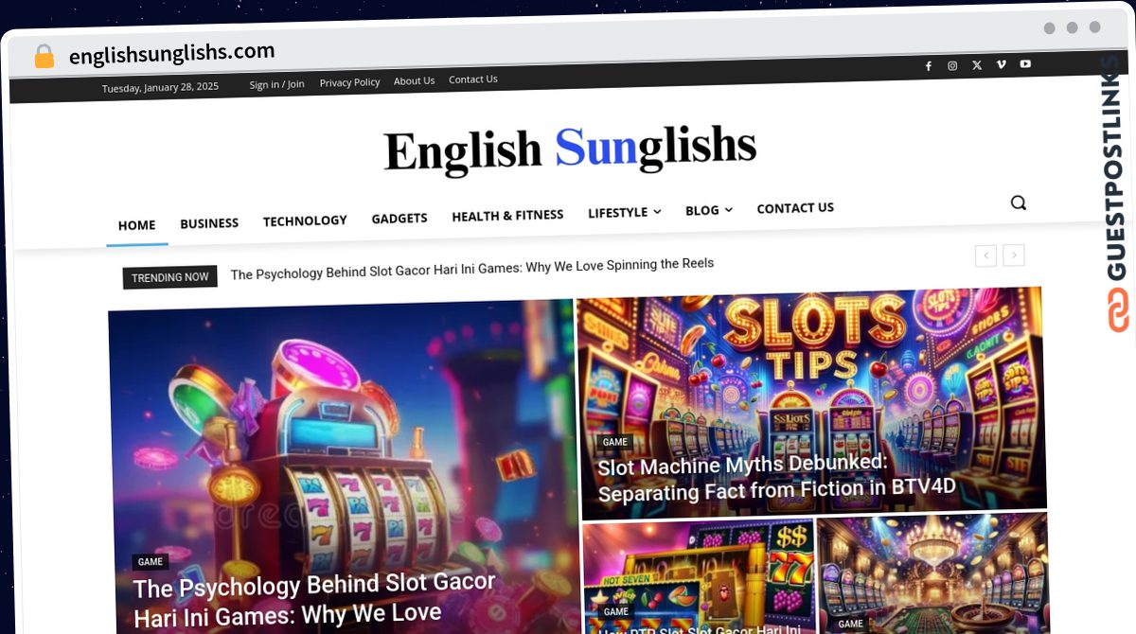Show next trending story arrow

(1014, 255)
